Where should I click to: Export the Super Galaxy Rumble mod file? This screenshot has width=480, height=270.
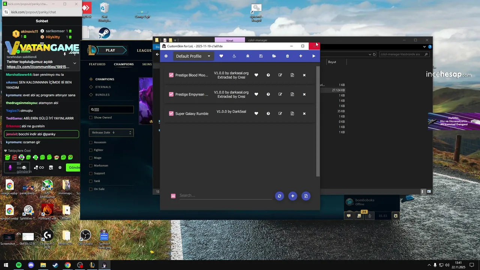[x=292, y=113]
